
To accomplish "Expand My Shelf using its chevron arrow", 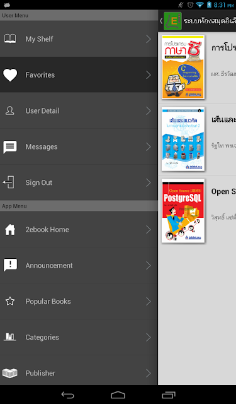I will click(149, 39).
